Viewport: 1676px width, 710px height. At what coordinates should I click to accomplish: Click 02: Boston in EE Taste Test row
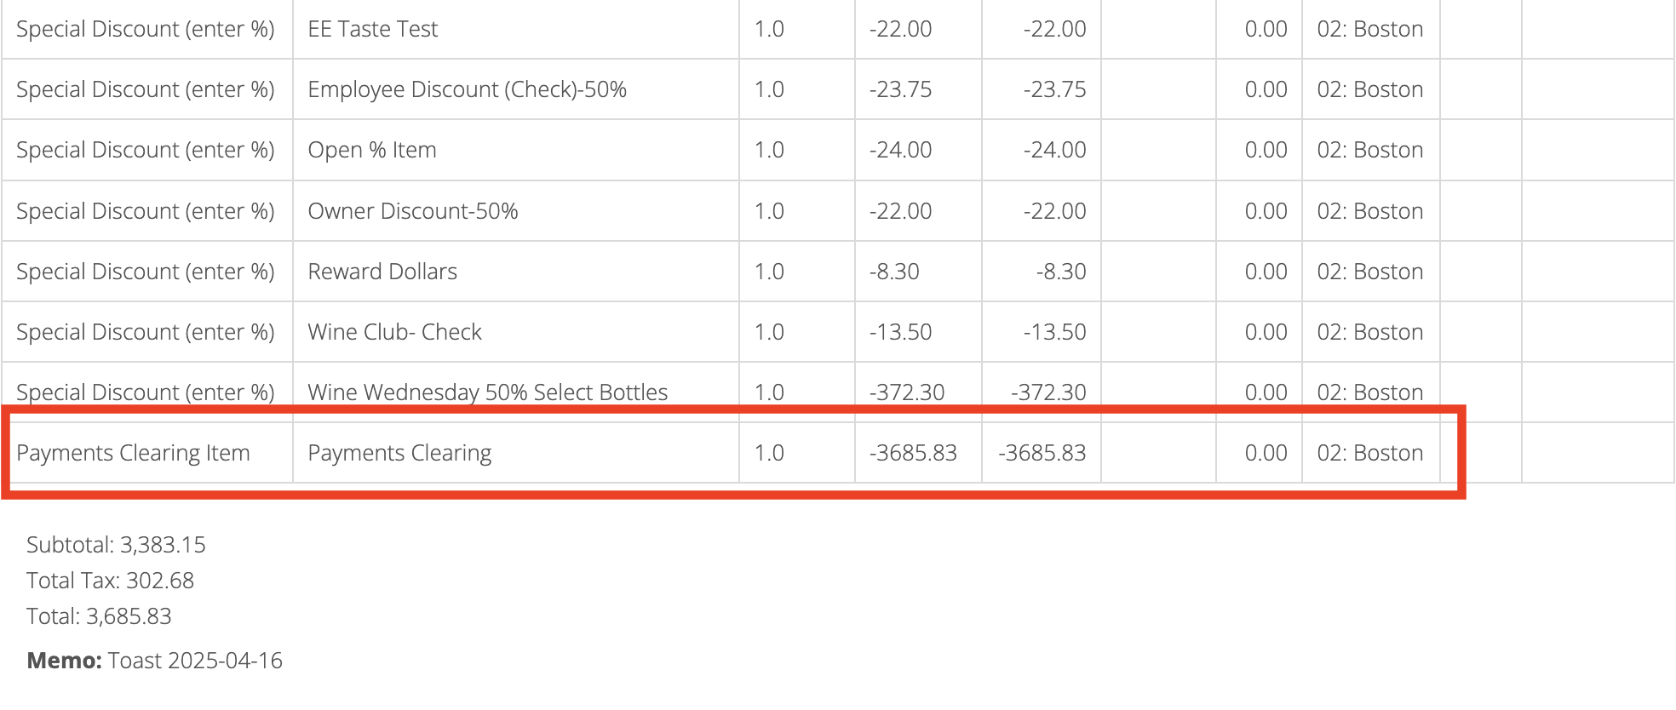click(1369, 29)
